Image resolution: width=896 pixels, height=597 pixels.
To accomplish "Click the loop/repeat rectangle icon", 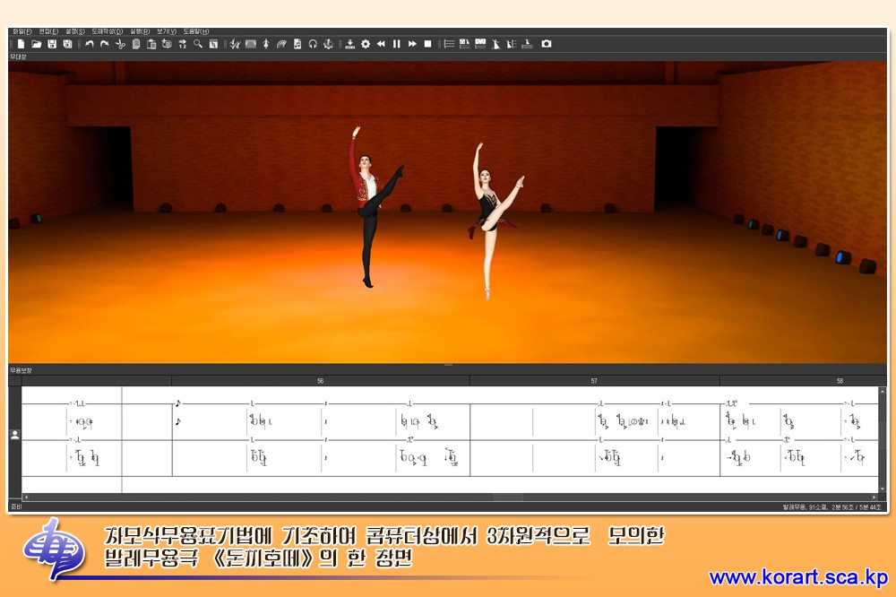I will (167, 44).
